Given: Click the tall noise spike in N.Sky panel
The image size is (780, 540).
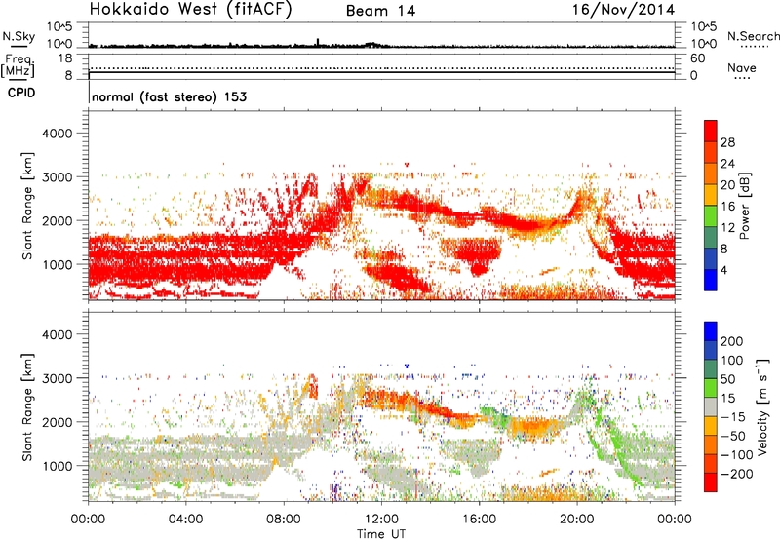Looking at the screenshot, I should (318, 42).
